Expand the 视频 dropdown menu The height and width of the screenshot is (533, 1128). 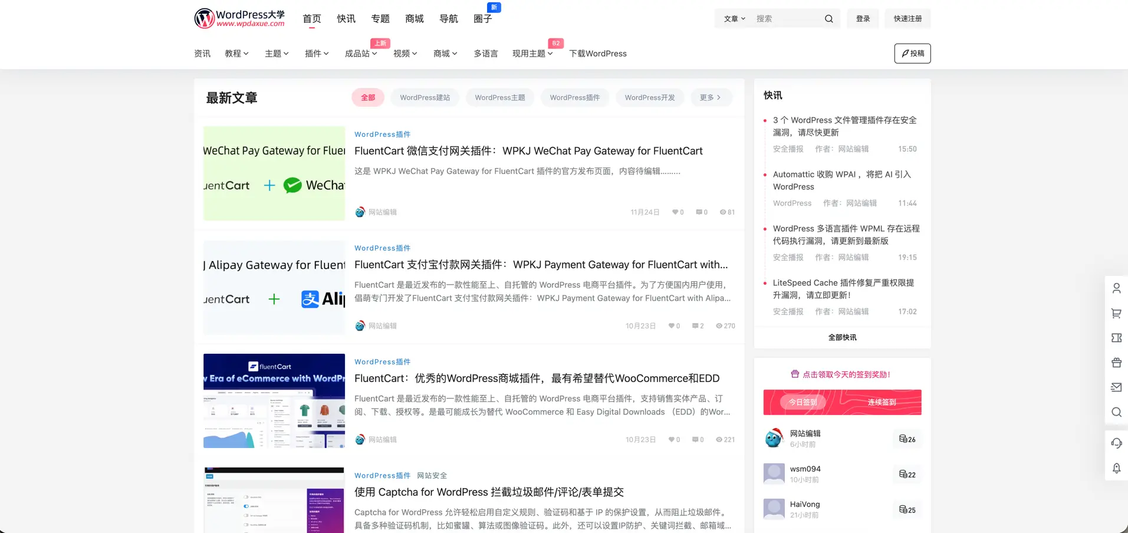[405, 54]
